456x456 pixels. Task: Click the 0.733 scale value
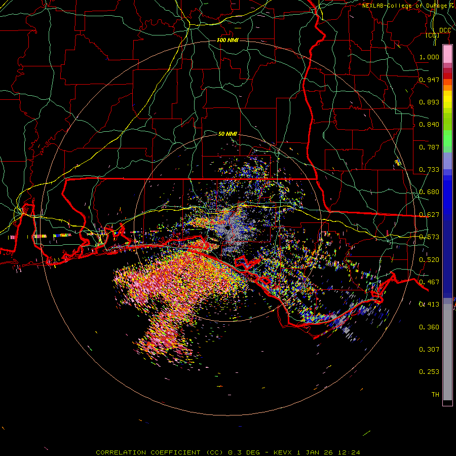pos(429,170)
